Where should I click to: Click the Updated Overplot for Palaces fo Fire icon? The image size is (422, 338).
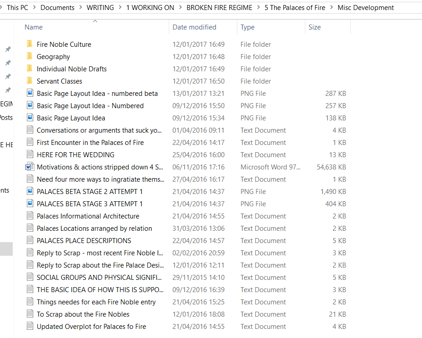pos(30,326)
